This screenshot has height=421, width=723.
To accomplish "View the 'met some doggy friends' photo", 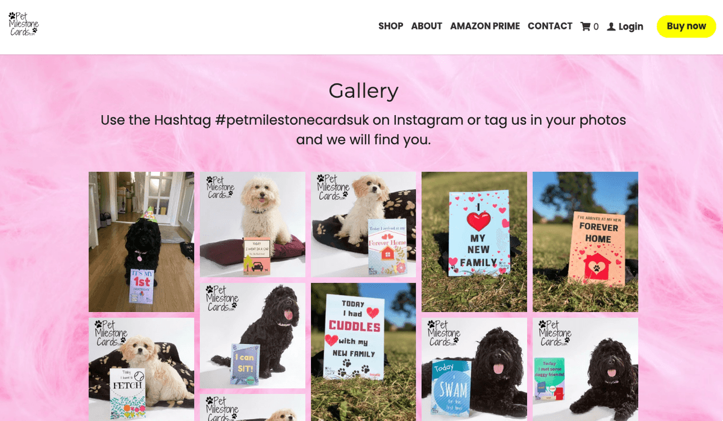I will point(585,369).
